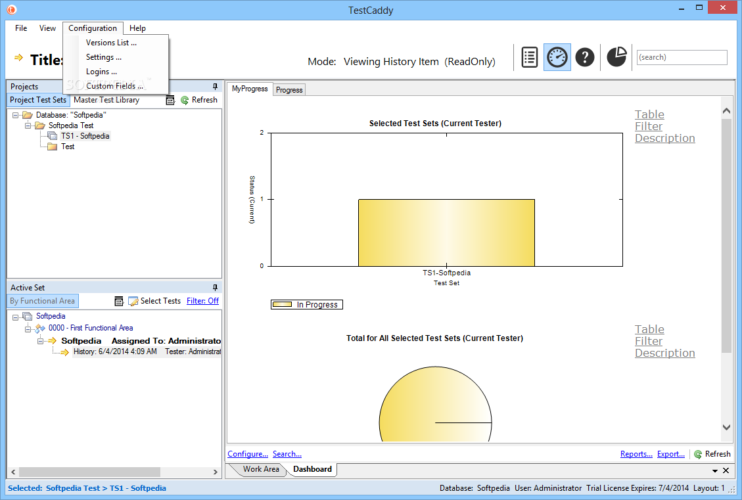Collapse the Softpedia Test folder node
The height and width of the screenshot is (500, 742).
[x=28, y=125]
